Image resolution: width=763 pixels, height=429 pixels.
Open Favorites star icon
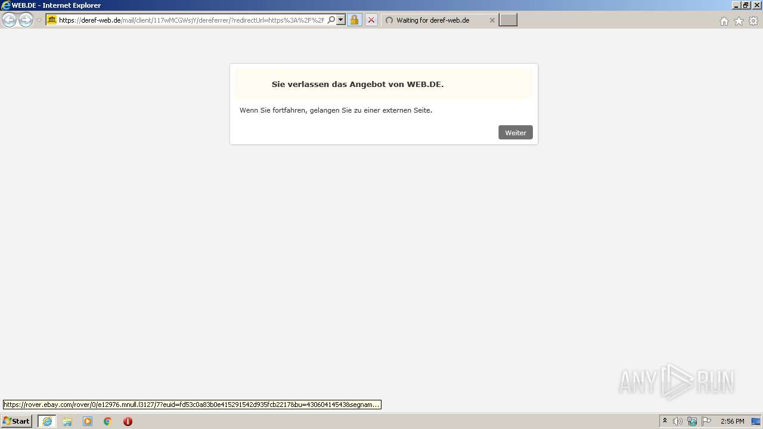(x=739, y=21)
